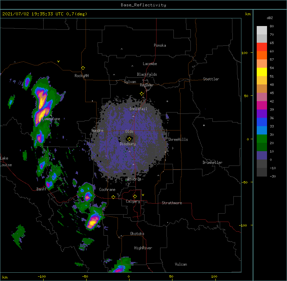Screen dimensions: 287x281
Task: Click the yellow diamond marker above Calgary label
Action: click(135, 197)
